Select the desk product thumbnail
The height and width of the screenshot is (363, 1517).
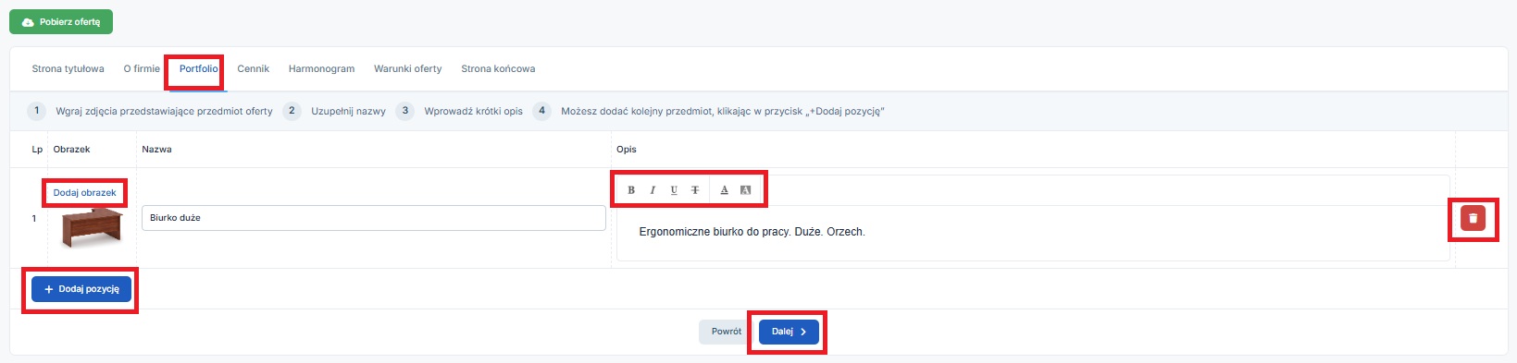click(x=92, y=227)
